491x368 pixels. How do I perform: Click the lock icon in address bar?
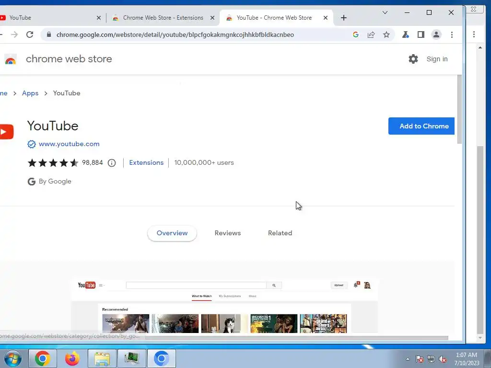(49, 34)
